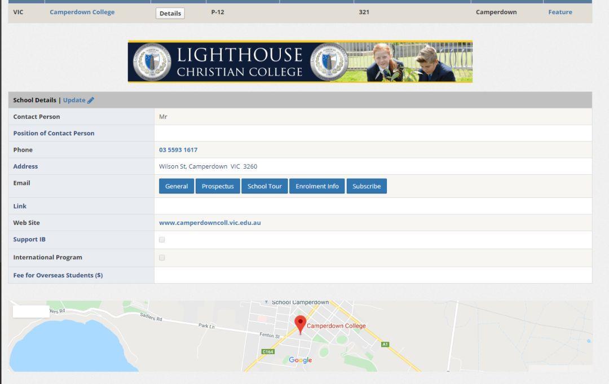Toggle the International Program checkbox
The height and width of the screenshot is (384, 609).
(x=162, y=258)
